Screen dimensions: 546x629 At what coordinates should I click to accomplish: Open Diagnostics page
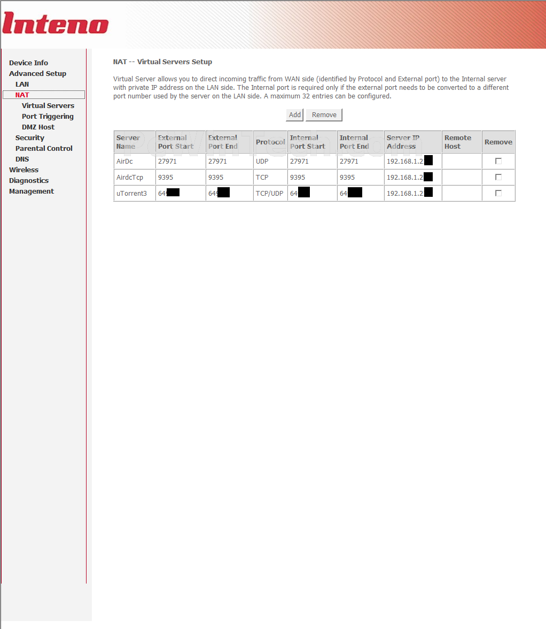(x=29, y=181)
